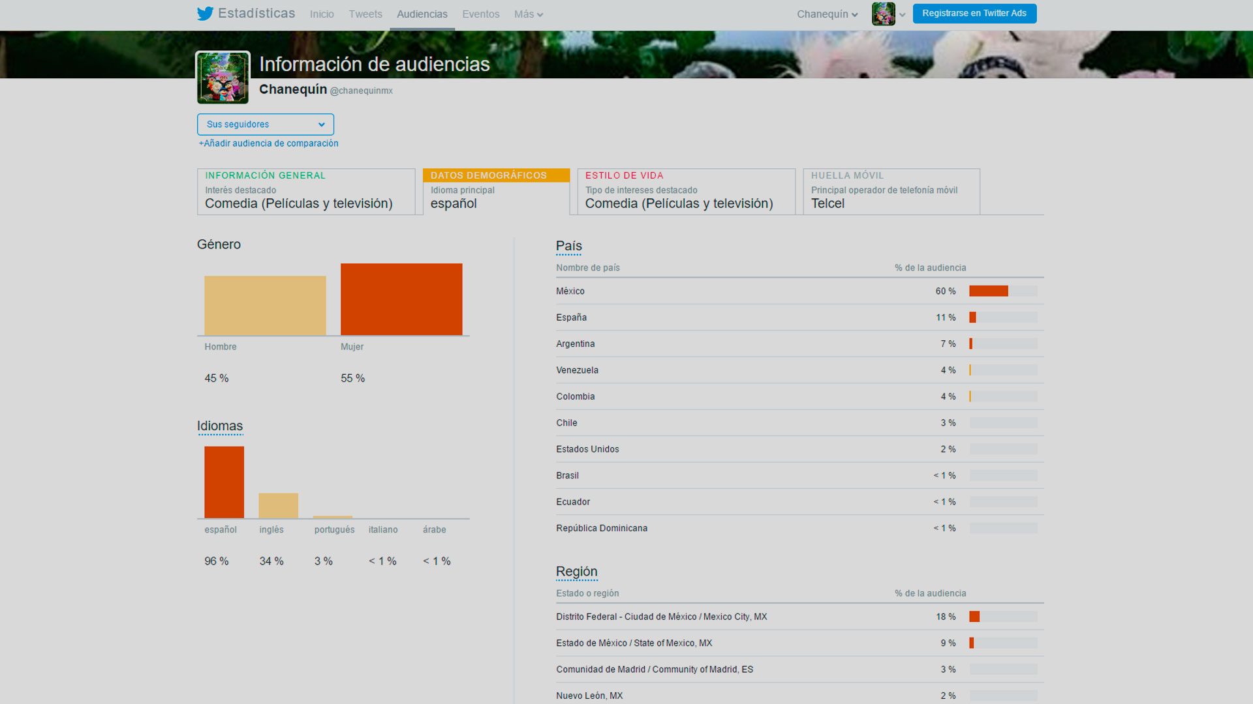Expand the Más menu

[x=528, y=14]
